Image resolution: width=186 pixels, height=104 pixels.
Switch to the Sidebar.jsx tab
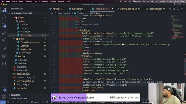pos(77,9)
